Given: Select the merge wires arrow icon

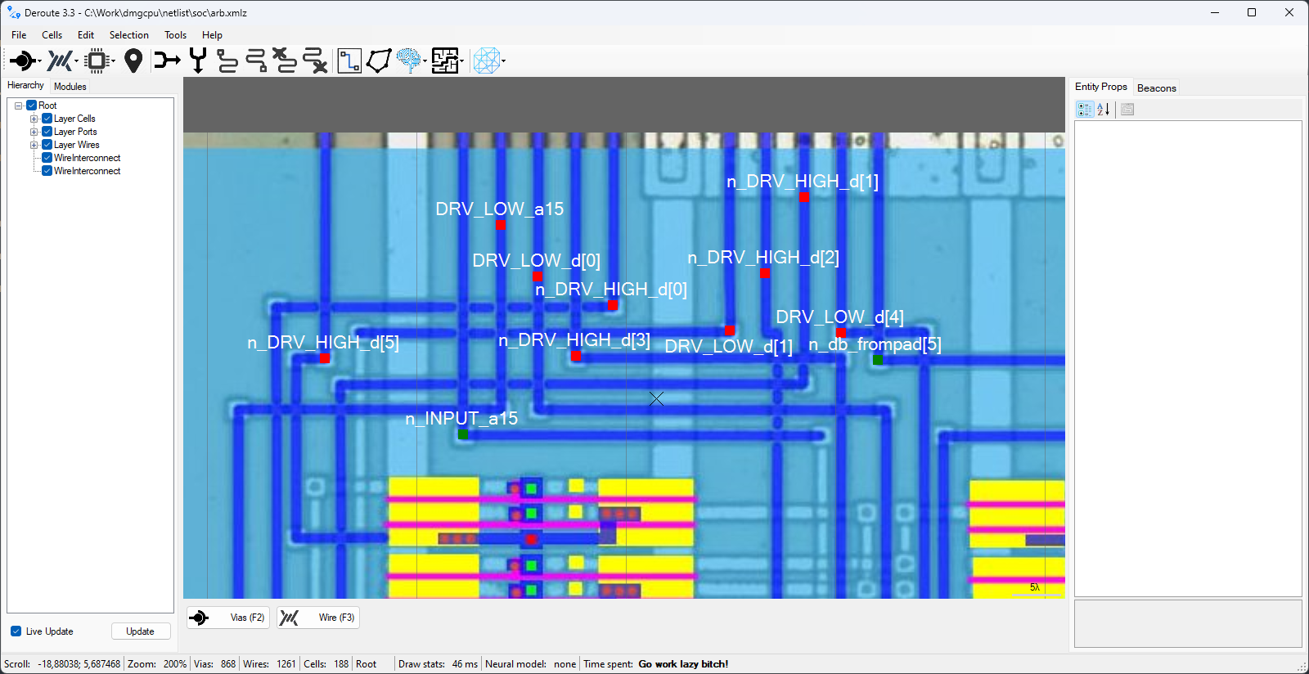Looking at the screenshot, I should (167, 61).
